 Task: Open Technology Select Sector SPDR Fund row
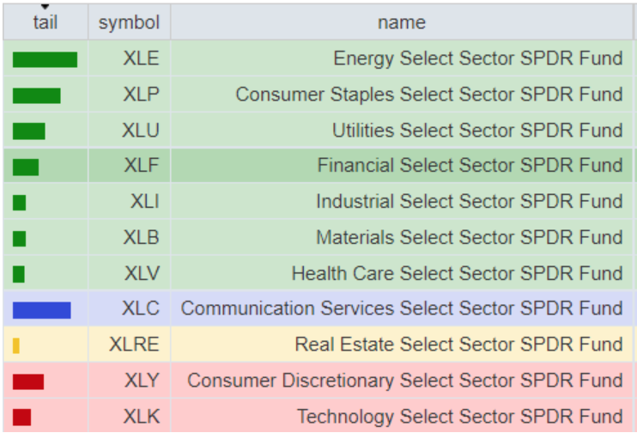click(x=459, y=417)
